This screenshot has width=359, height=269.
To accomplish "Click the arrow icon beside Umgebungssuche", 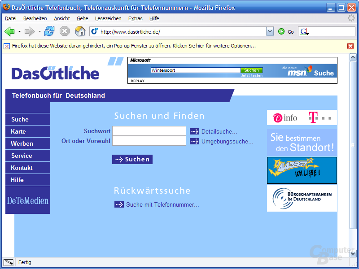I will point(194,141).
